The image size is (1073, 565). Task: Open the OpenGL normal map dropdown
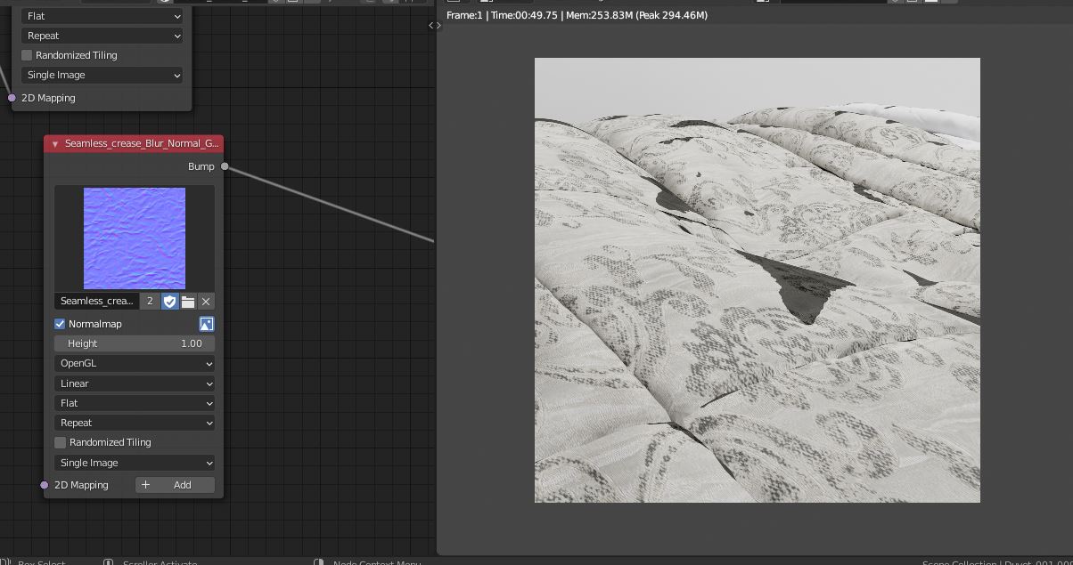(135, 363)
